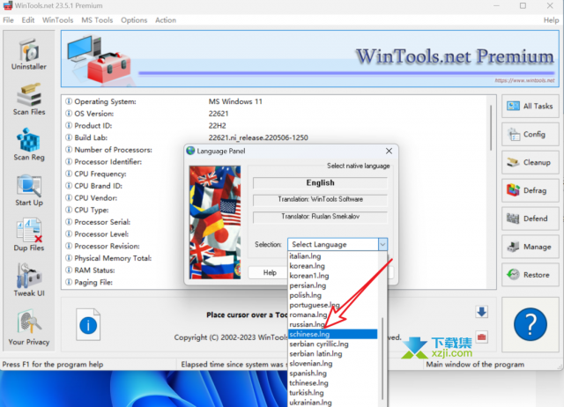Choose turkish.lng from the language list
Screen dimensions: 564x407
[x=333, y=393]
